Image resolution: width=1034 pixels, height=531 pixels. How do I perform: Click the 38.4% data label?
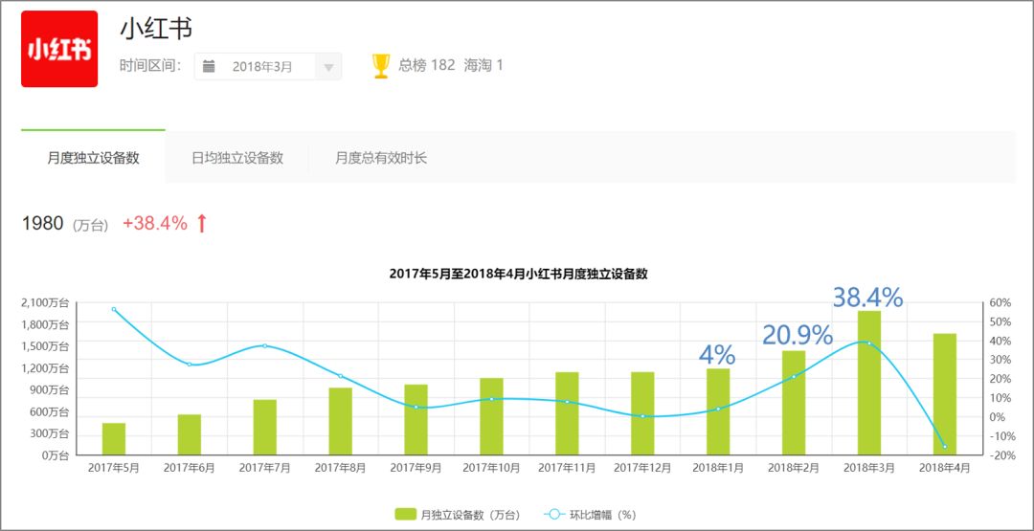[867, 298]
